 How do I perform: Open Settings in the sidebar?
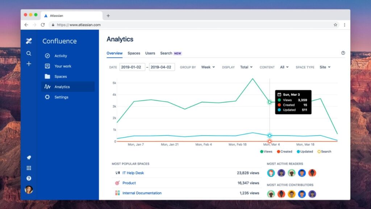68,97
